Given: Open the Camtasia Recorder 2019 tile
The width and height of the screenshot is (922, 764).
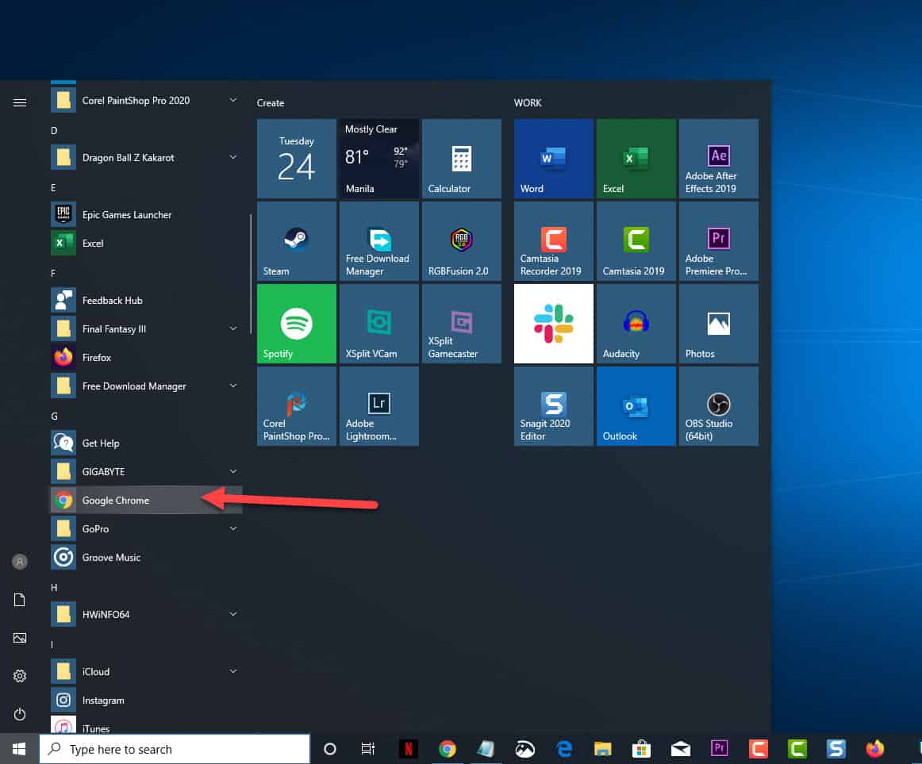Looking at the screenshot, I should coord(553,241).
